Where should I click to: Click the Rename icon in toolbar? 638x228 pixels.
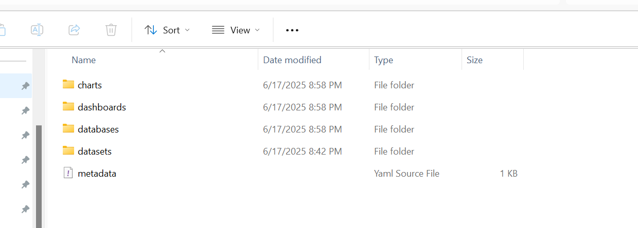pyautogui.click(x=37, y=30)
